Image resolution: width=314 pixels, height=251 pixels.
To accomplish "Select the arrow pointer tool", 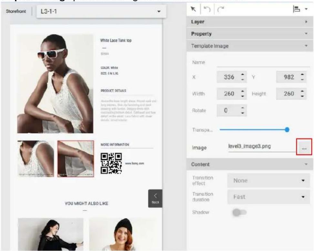I will tap(193, 9).
